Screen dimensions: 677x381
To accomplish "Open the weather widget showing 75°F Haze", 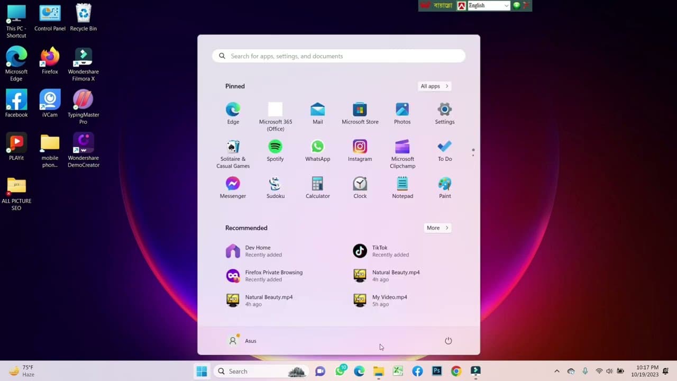I will [22, 371].
